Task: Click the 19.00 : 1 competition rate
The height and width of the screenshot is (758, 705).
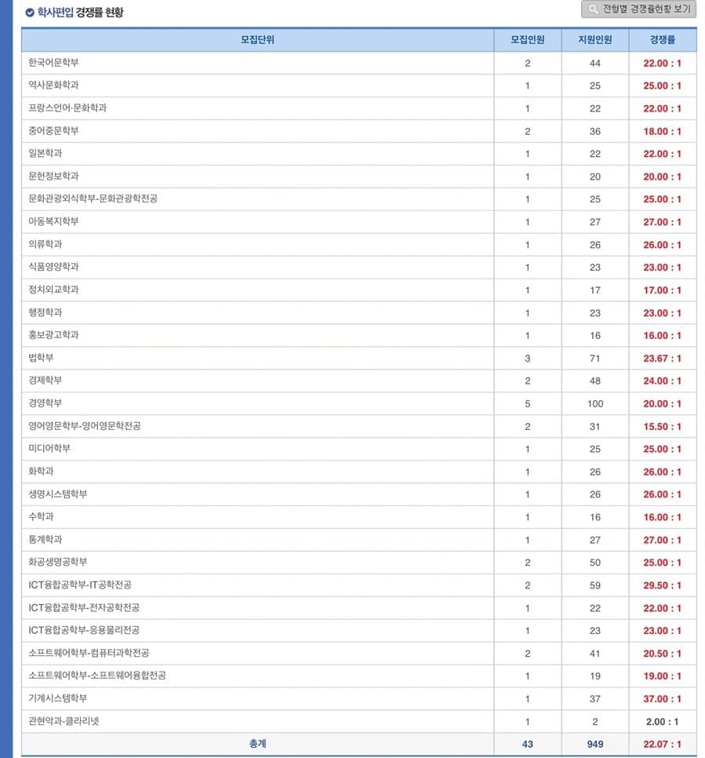Action: 662,676
